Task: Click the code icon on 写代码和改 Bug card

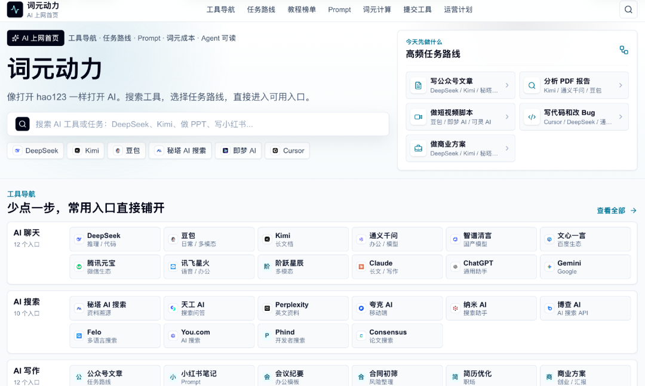Action: click(532, 117)
